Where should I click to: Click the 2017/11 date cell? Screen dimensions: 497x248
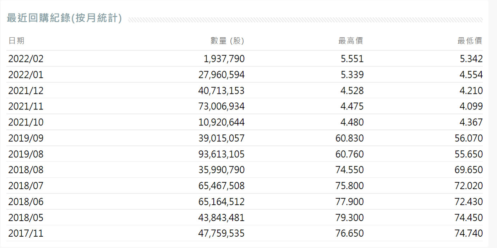click(x=26, y=233)
